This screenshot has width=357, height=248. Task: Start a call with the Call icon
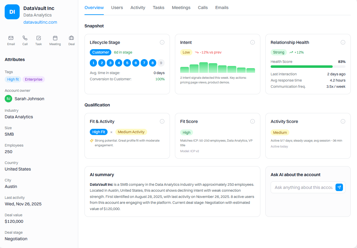pyautogui.click(x=25, y=40)
